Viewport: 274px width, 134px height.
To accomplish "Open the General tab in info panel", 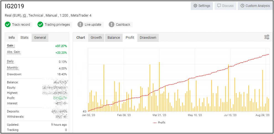I will pyautogui.click(x=40, y=38).
